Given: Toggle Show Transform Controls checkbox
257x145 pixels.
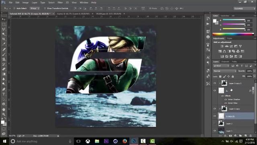Looking at the screenshot, I should [45, 8].
